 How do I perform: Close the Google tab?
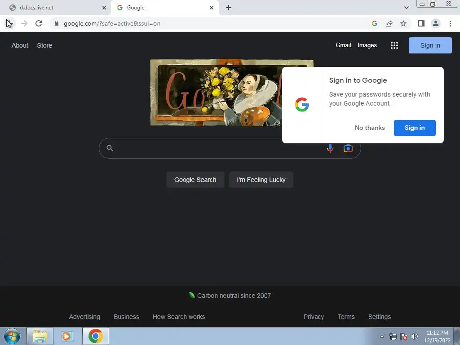tap(212, 8)
